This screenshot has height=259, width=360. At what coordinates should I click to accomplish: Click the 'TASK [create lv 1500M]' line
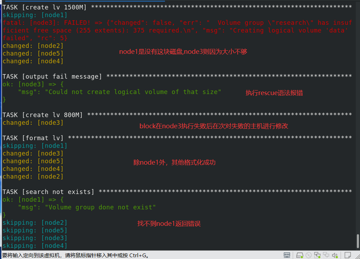[177, 7]
